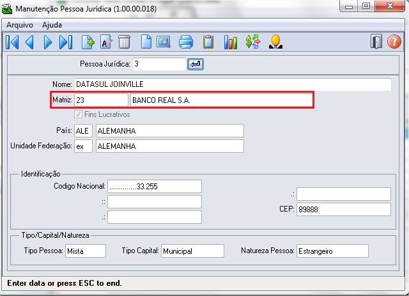409x296 pixels.
Task: Open the bar chart icon in toolbar
Action: pyautogui.click(x=230, y=43)
